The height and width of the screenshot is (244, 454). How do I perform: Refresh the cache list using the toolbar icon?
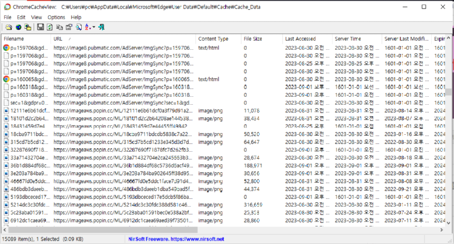click(x=51, y=27)
